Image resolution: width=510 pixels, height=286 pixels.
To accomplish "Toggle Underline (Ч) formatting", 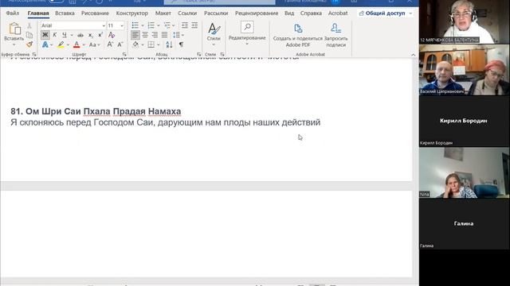I will (x=64, y=35).
